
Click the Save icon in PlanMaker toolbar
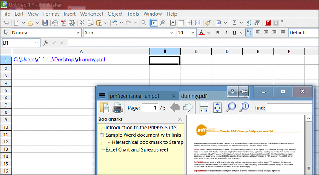pyautogui.click(x=45, y=23)
